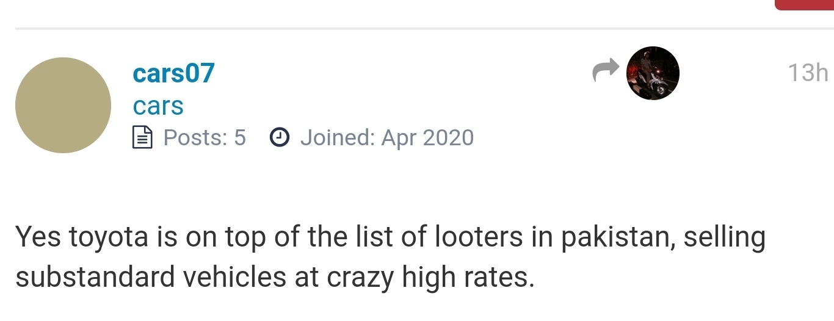Tap the red button at top right
The width and height of the screenshot is (834, 321).
click(x=804, y=5)
